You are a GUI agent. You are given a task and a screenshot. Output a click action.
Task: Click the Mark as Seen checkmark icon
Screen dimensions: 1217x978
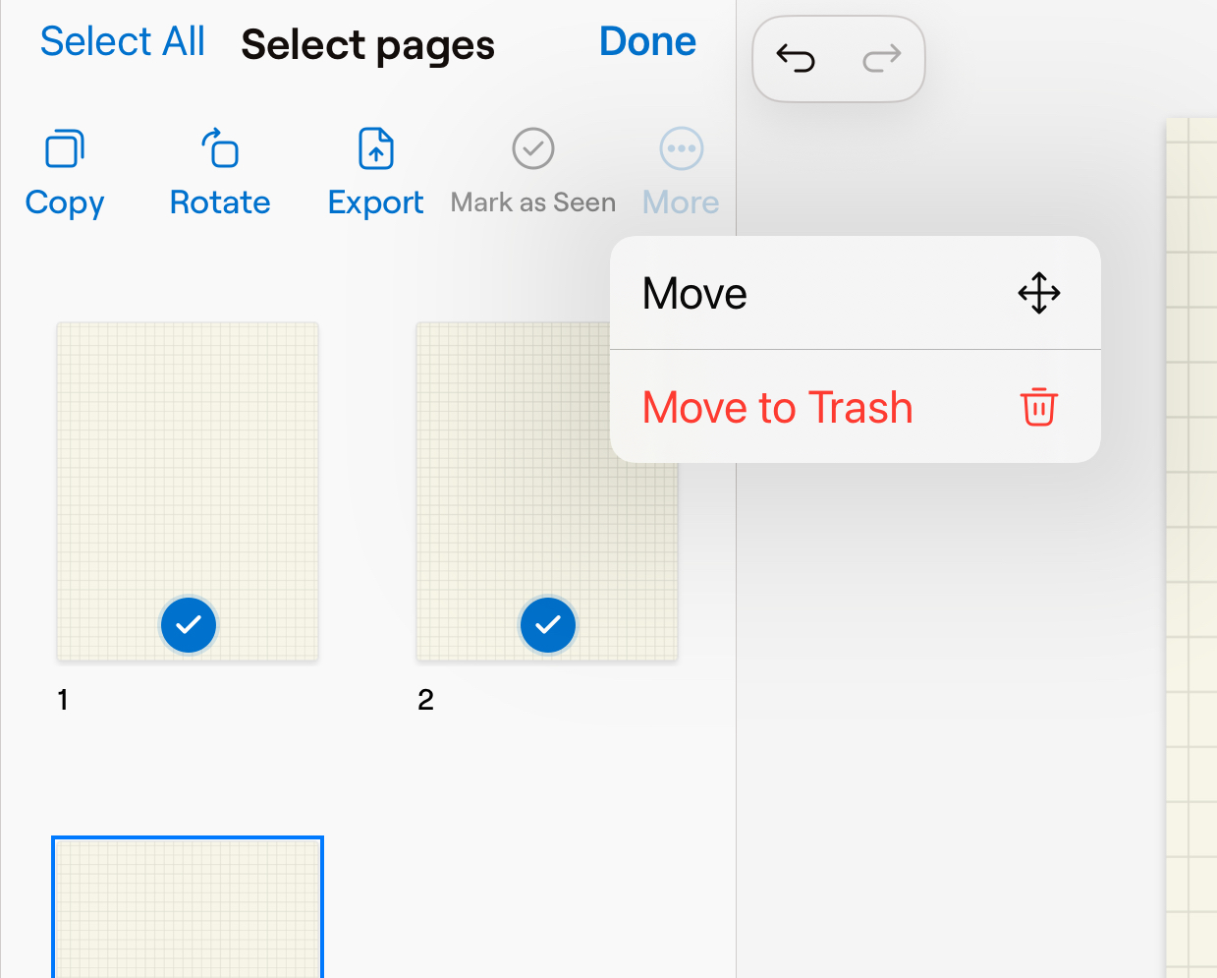pyautogui.click(x=533, y=149)
